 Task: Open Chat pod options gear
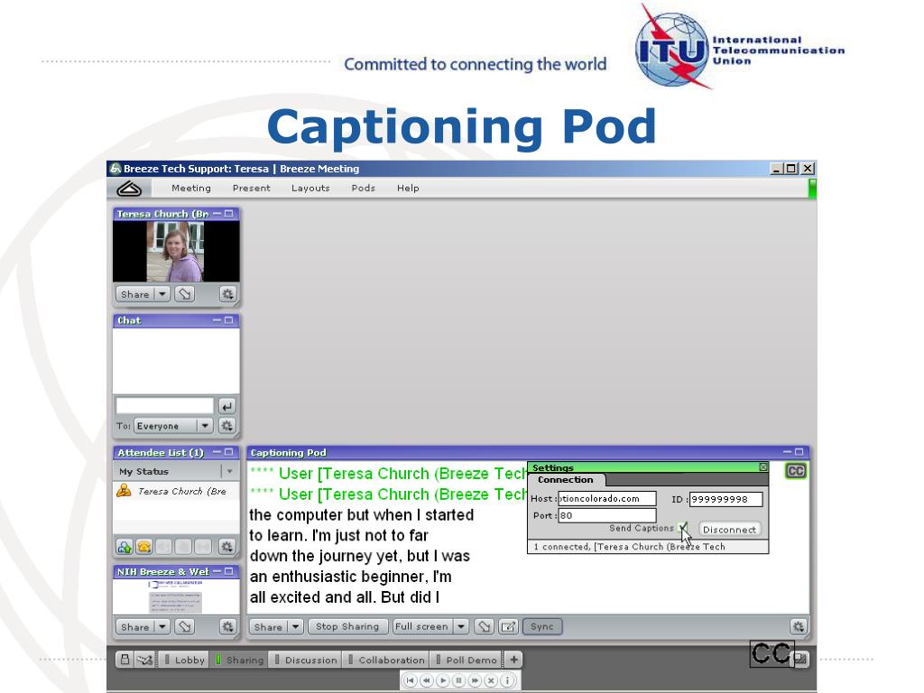click(x=226, y=426)
